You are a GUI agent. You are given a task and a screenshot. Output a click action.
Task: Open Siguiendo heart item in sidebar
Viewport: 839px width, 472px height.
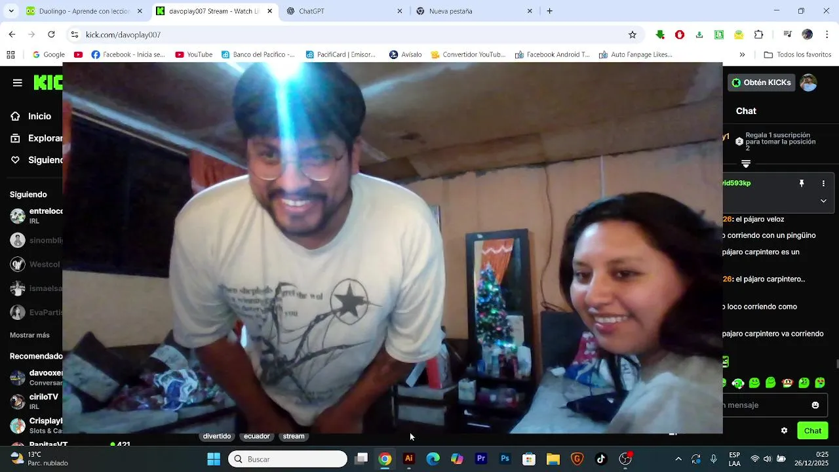coord(36,160)
